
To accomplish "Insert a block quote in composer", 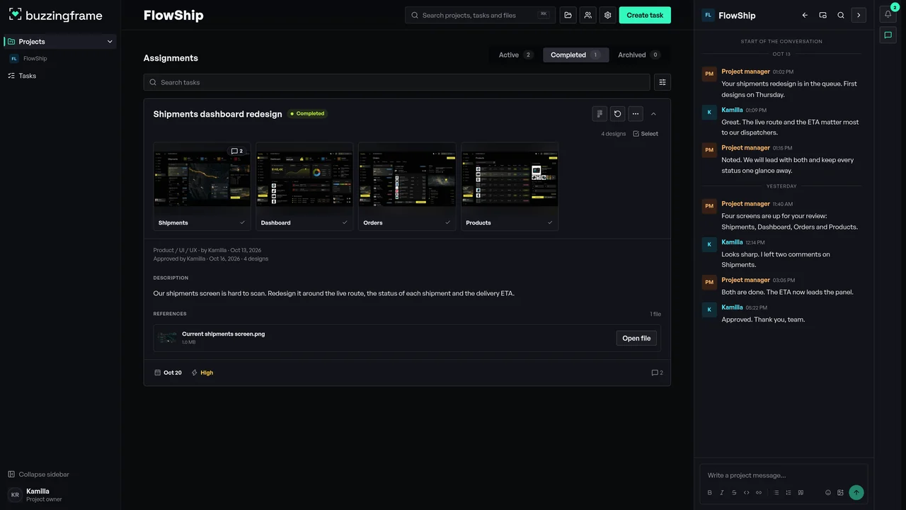I will 801,492.
